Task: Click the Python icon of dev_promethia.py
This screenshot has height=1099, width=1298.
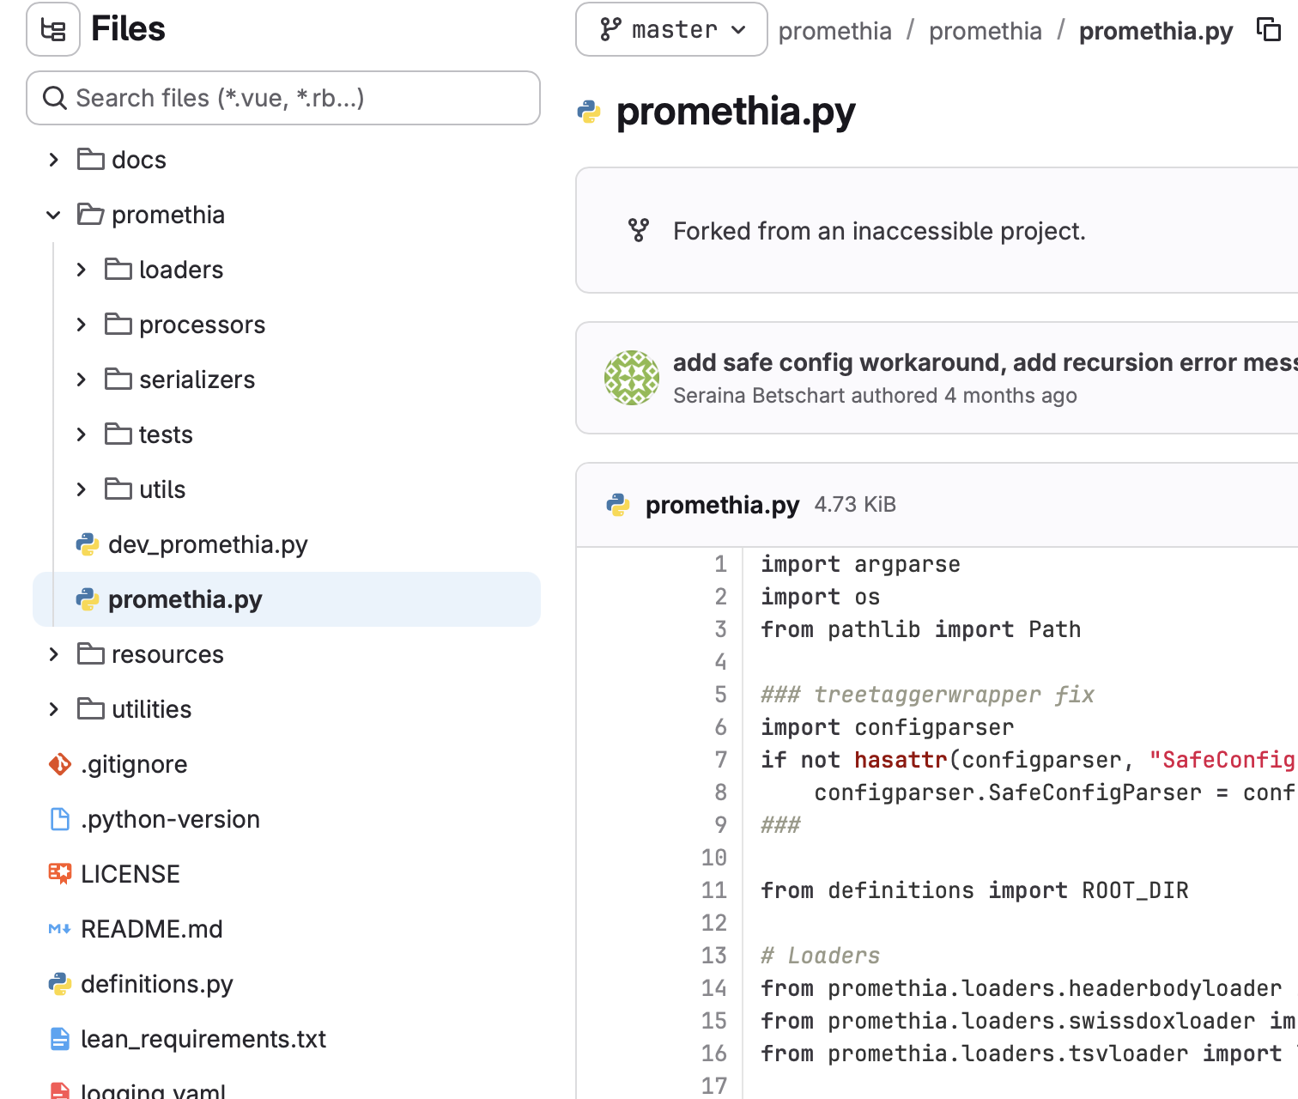Action: pyautogui.click(x=88, y=544)
